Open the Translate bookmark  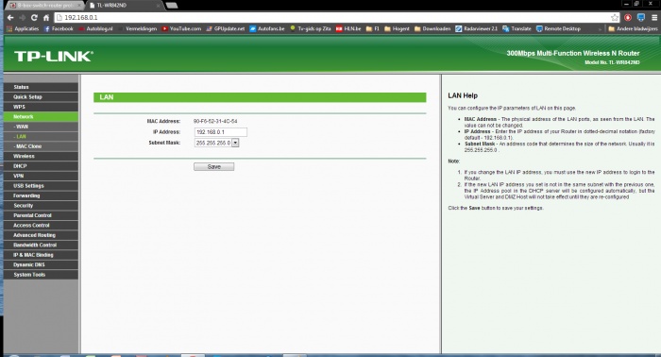pyautogui.click(x=517, y=28)
